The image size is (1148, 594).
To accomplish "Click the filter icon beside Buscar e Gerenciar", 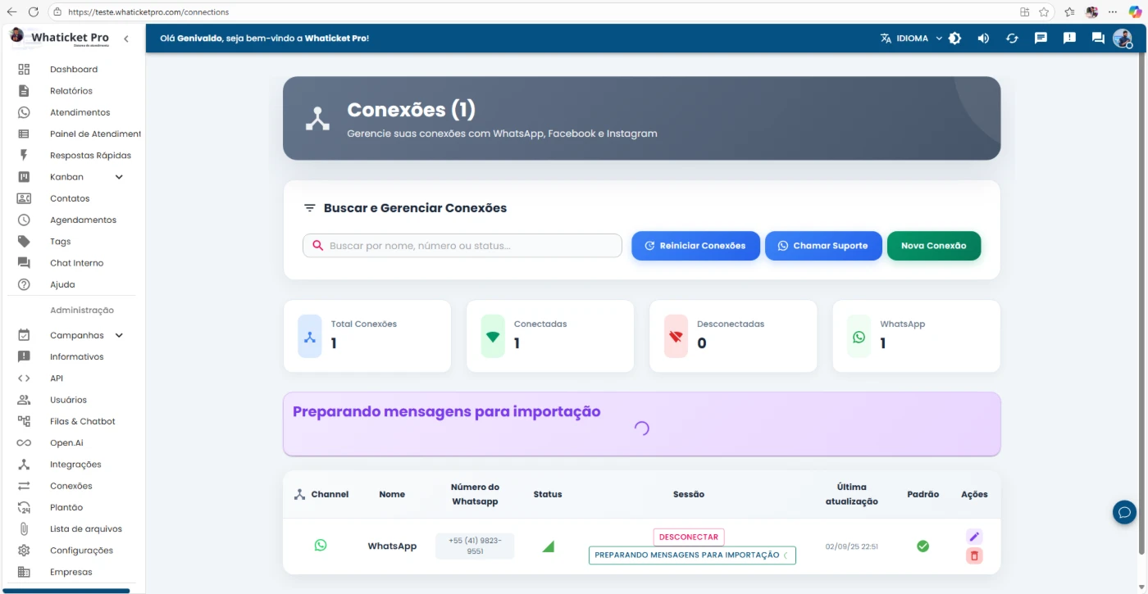I will (x=310, y=208).
